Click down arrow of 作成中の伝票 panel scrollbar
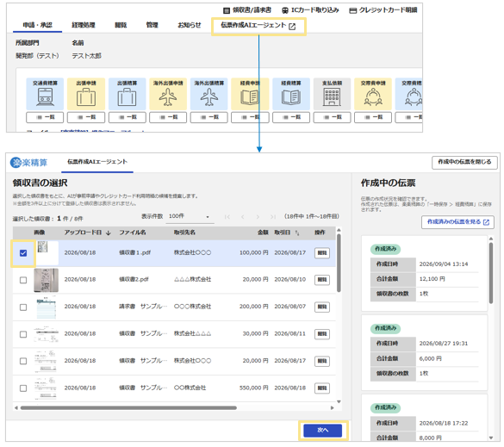Screen dimensions: 504x447 coord(491,438)
